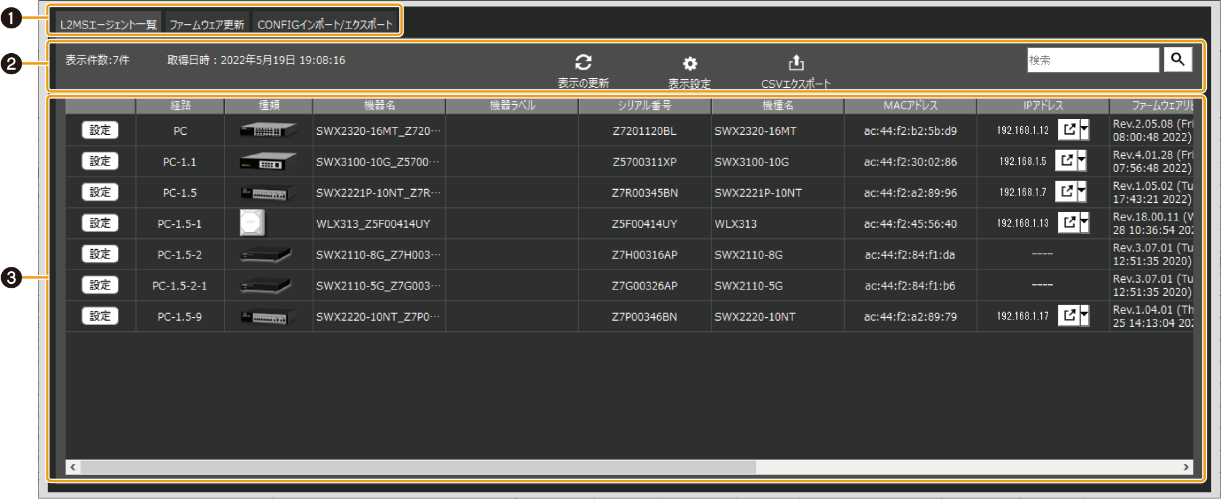Viewport: 1221px width, 499px height.
Task: Select the 機種名 cell SWX2220-10NT
Action: click(777, 317)
